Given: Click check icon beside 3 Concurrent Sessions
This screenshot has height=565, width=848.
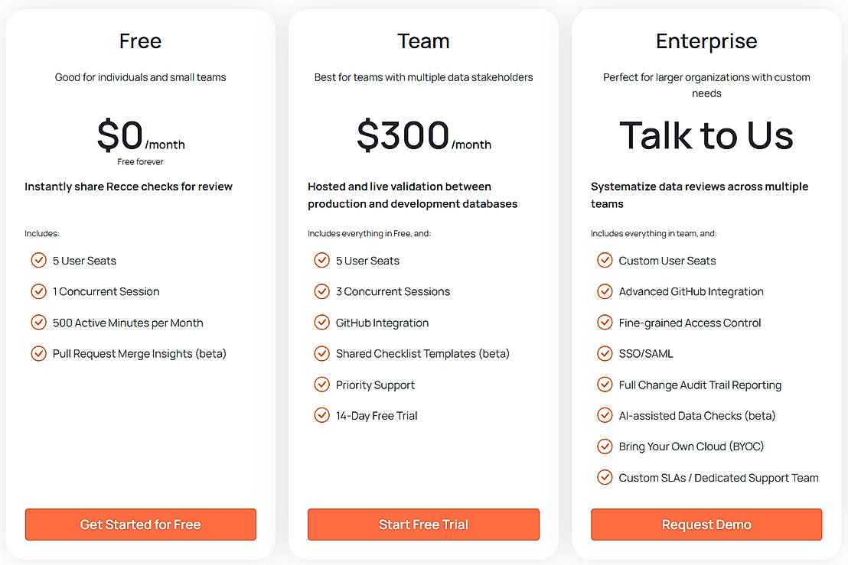Looking at the screenshot, I should coord(321,291).
